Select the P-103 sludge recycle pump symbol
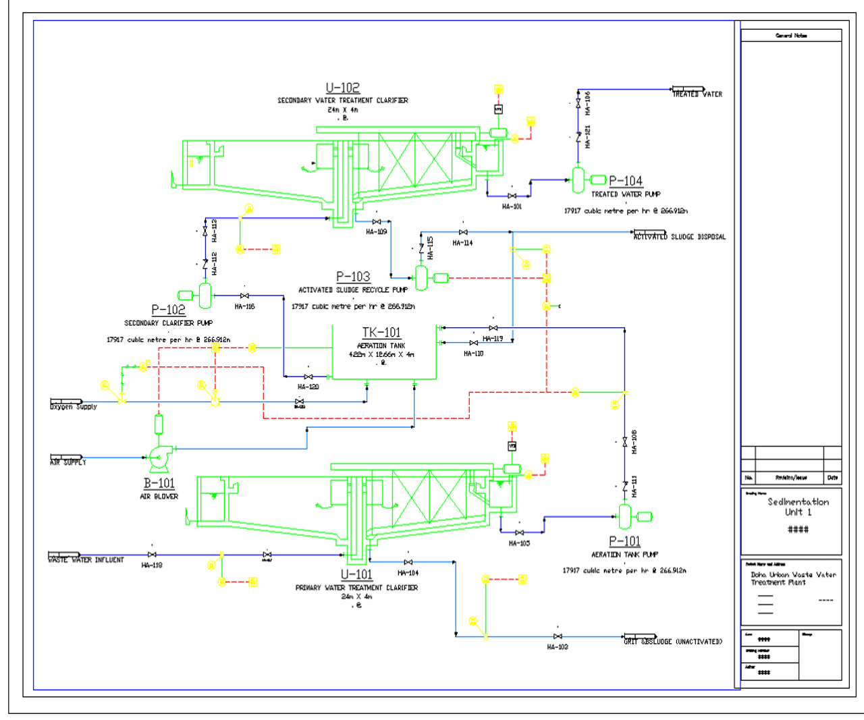Screen dimensions: 864x720 pyautogui.click(x=422, y=277)
